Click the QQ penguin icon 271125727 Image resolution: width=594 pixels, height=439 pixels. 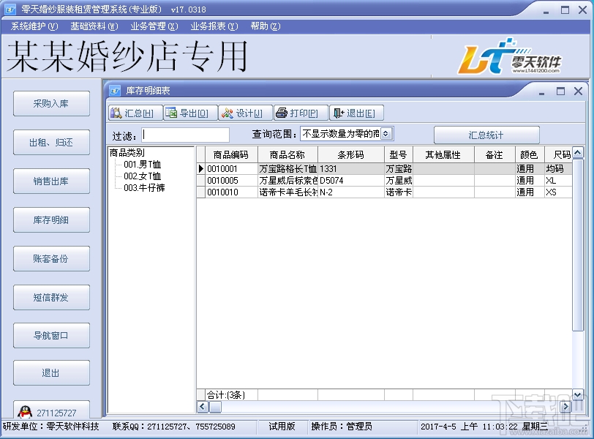(25, 412)
